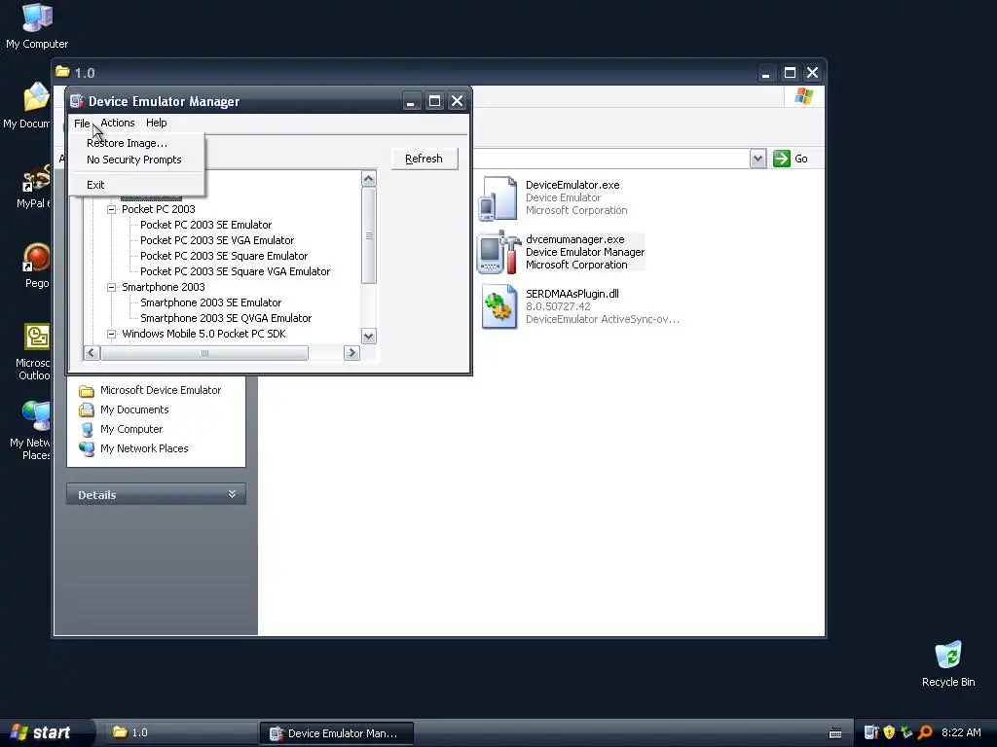Screen dimensions: 997x747
Task: Click the My Computer icon in Other Places
Action: (87, 429)
